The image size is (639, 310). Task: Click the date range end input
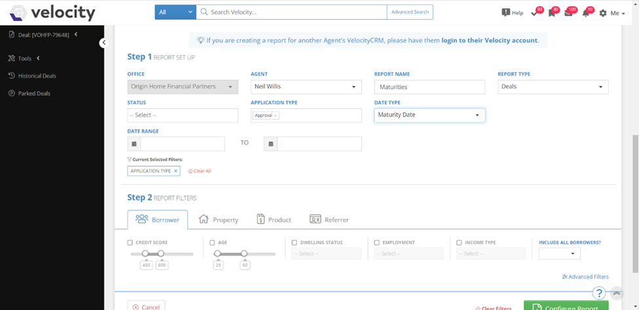click(x=319, y=144)
